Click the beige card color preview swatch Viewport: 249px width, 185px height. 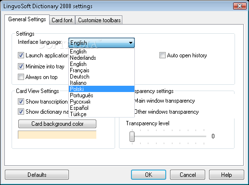(x=57, y=135)
